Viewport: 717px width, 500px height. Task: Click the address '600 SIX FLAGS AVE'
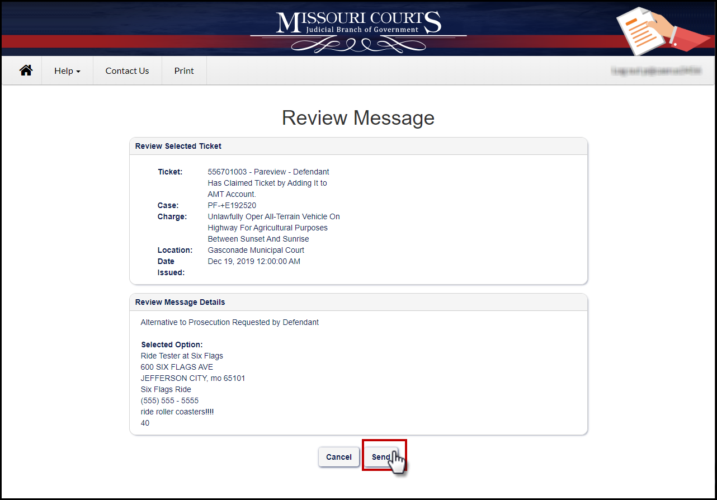[177, 367]
